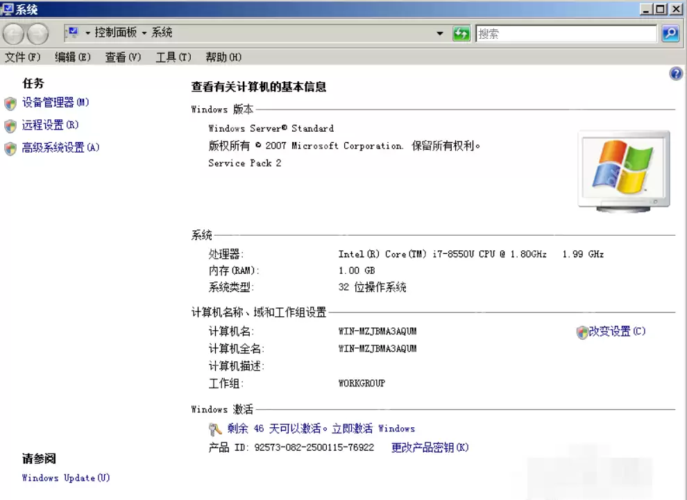Click the back navigation button
This screenshot has height=500, width=687.
12,33
